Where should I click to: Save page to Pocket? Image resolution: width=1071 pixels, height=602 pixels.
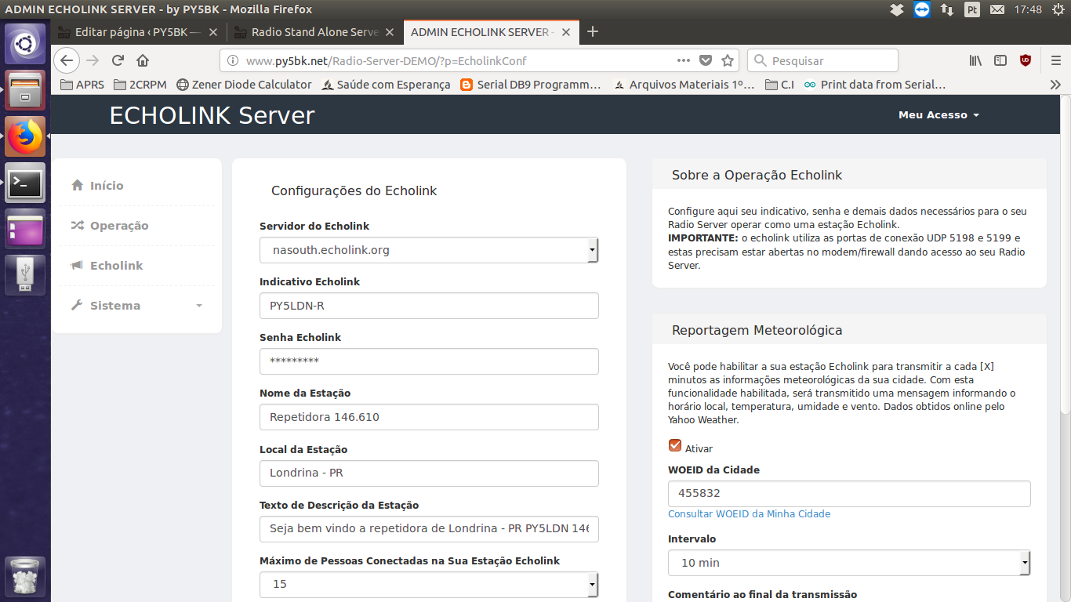[x=706, y=60]
